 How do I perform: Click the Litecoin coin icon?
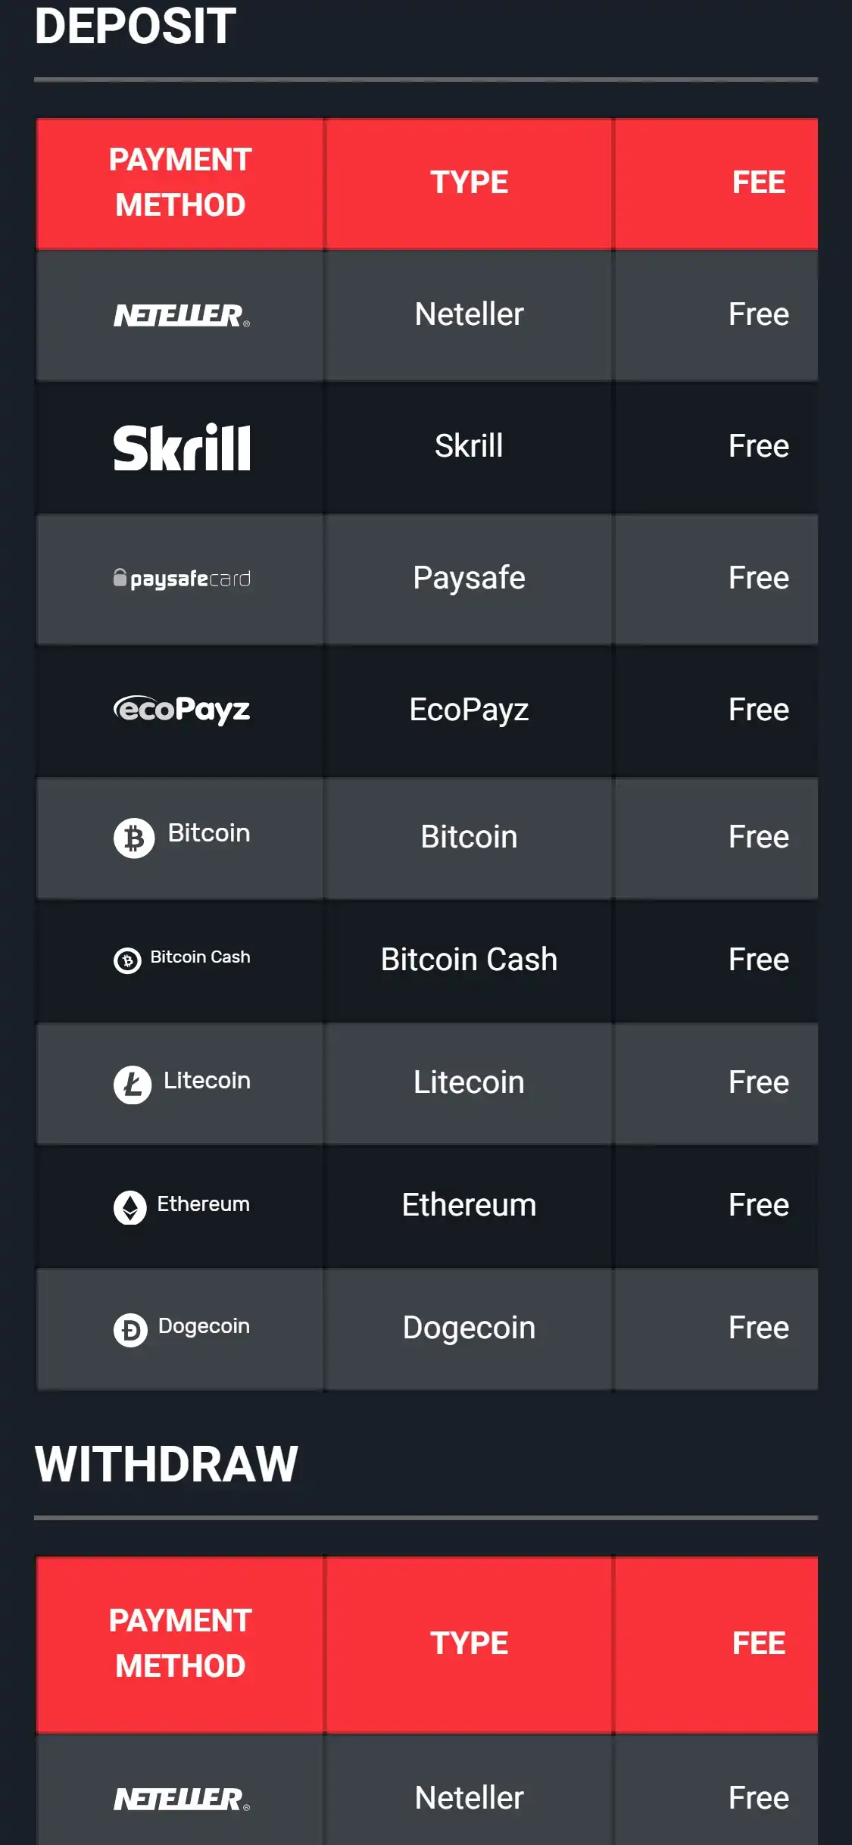[x=133, y=1084]
